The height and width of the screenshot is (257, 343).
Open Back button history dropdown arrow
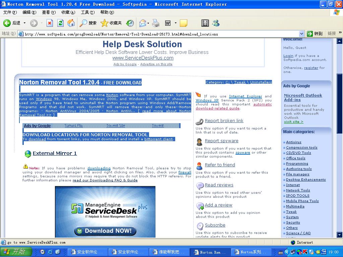coord(24,23)
